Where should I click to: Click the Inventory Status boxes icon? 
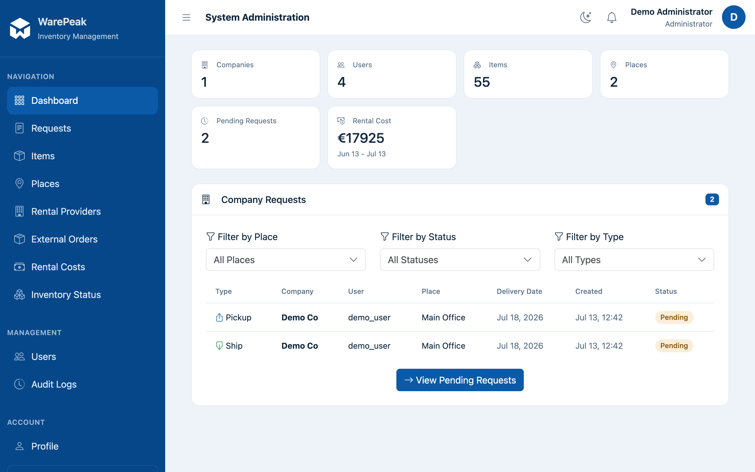click(19, 294)
